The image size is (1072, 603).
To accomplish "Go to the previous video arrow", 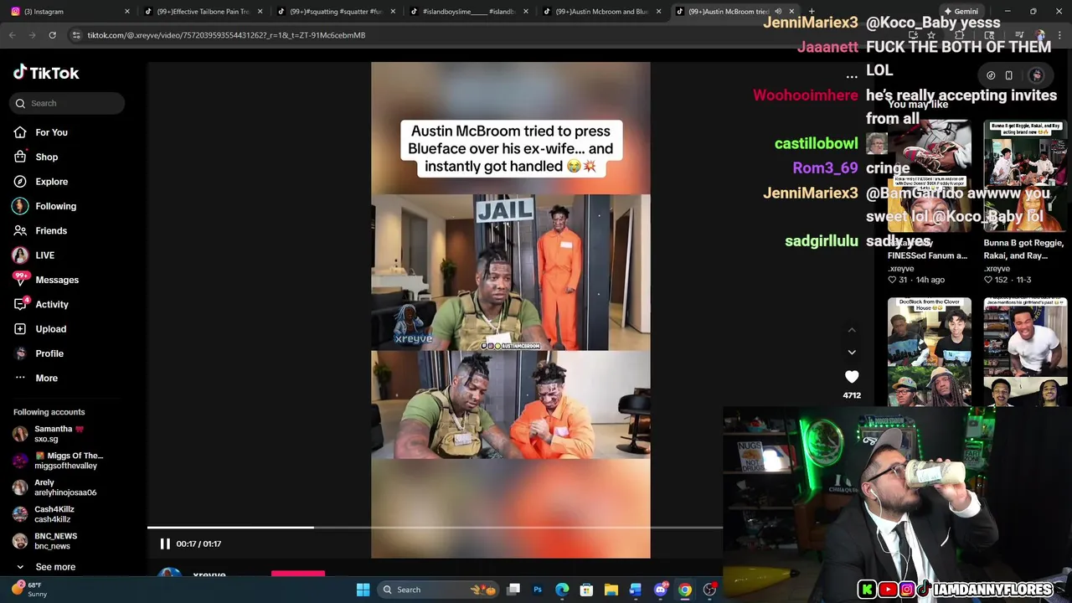I will pyautogui.click(x=852, y=330).
